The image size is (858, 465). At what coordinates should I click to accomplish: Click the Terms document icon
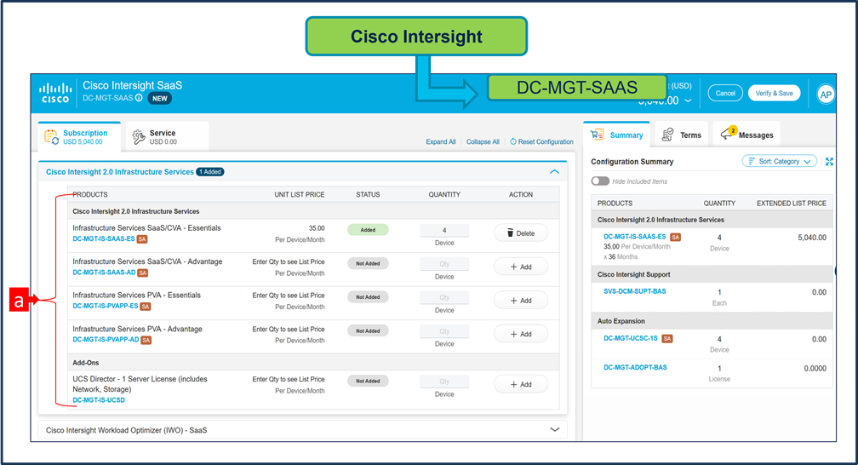coord(667,135)
